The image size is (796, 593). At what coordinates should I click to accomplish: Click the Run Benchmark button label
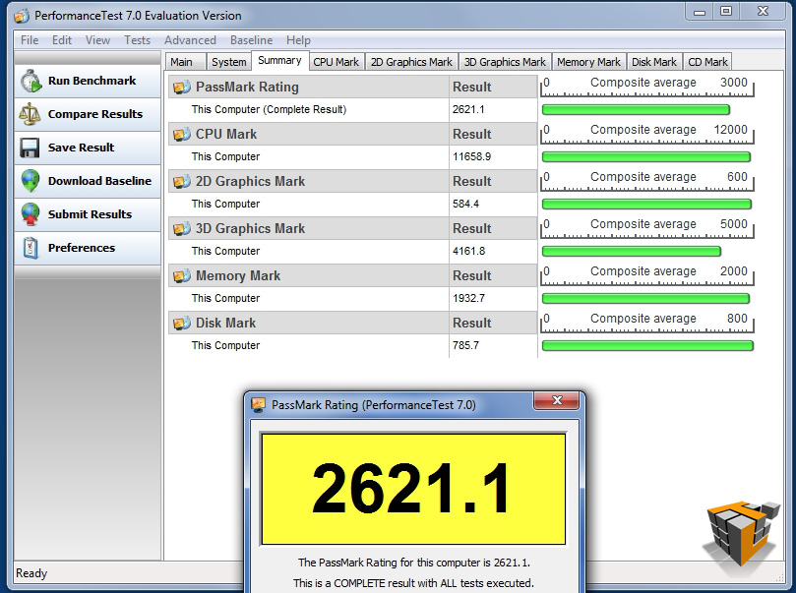[x=92, y=81]
